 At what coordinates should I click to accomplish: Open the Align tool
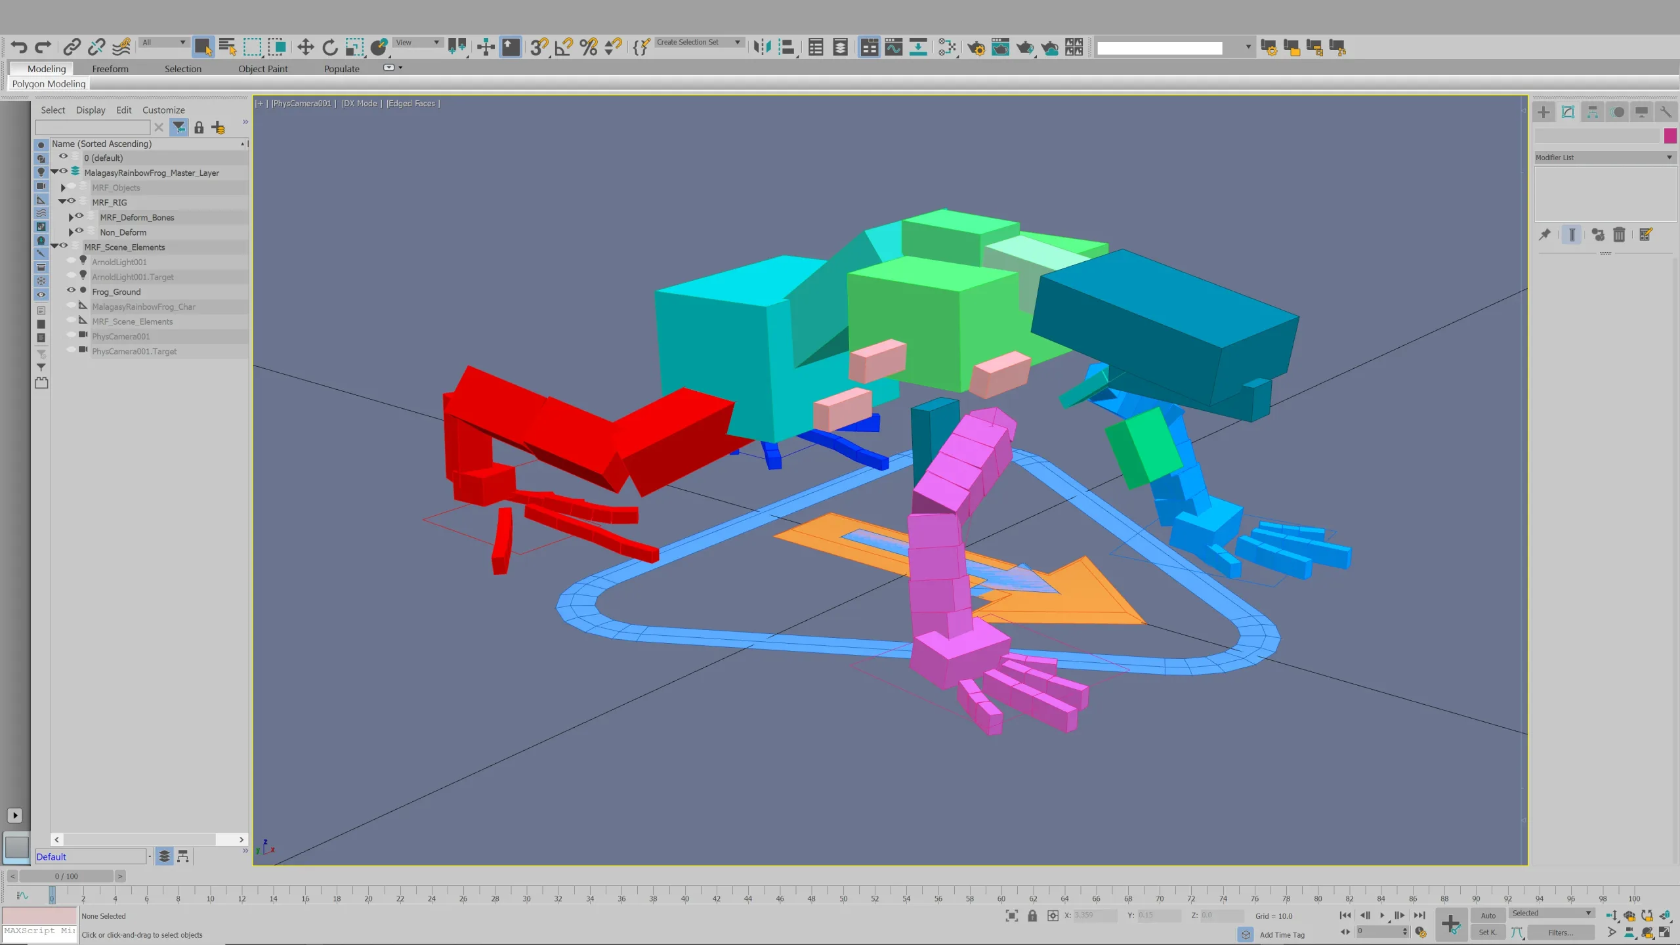787,47
